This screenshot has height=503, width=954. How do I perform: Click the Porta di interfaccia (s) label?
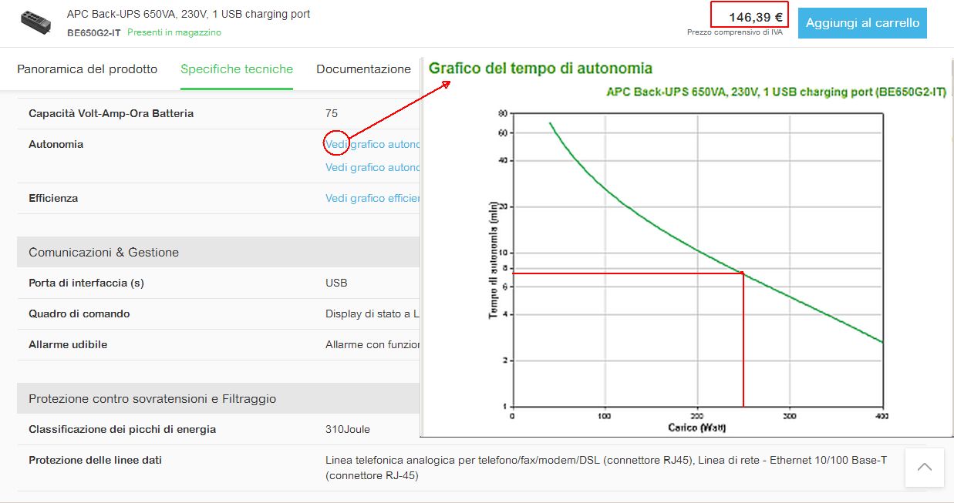[86, 283]
